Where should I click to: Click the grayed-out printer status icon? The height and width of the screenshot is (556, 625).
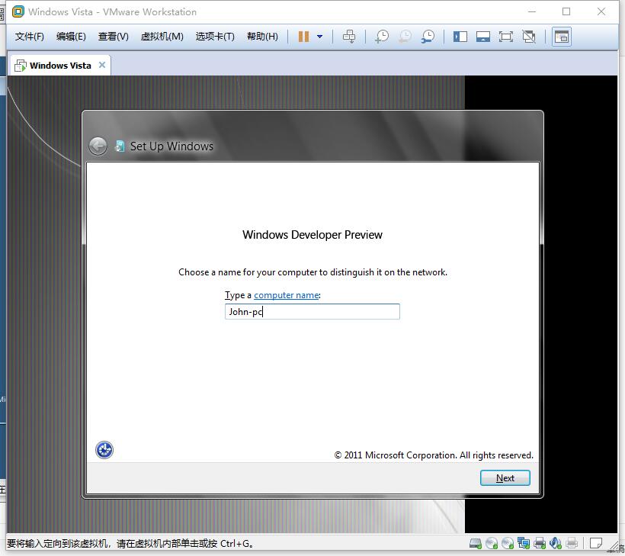(572, 543)
